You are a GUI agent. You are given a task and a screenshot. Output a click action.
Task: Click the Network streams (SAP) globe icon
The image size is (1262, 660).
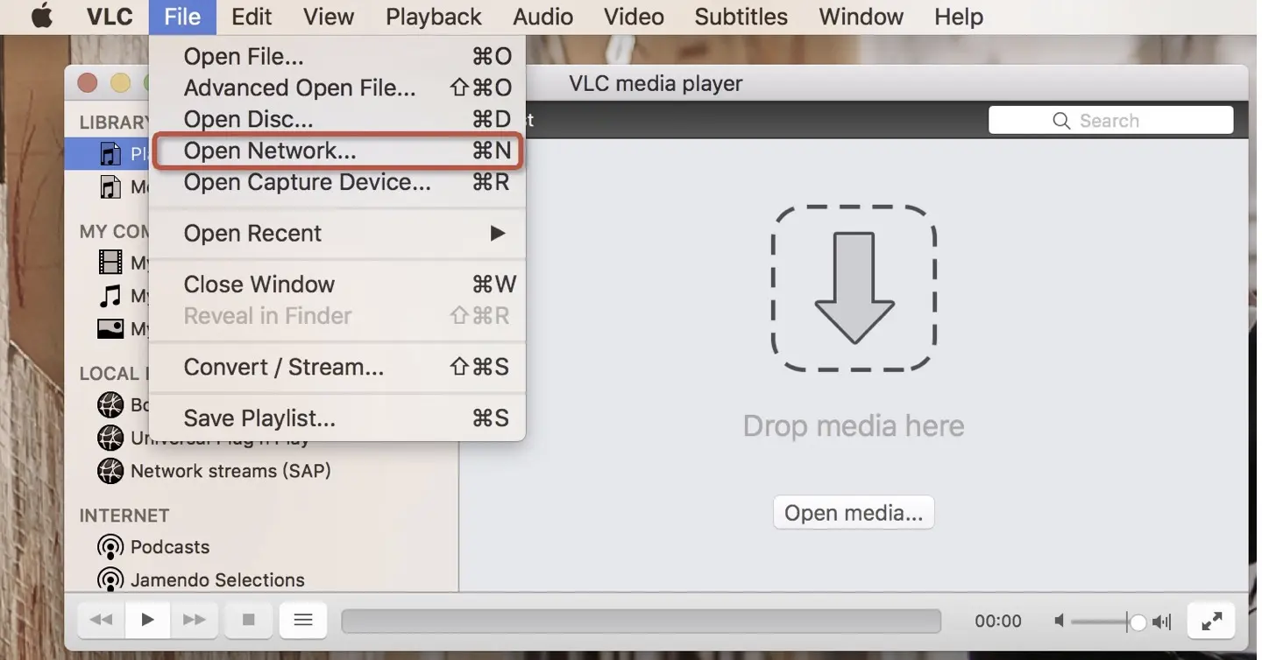click(x=110, y=471)
